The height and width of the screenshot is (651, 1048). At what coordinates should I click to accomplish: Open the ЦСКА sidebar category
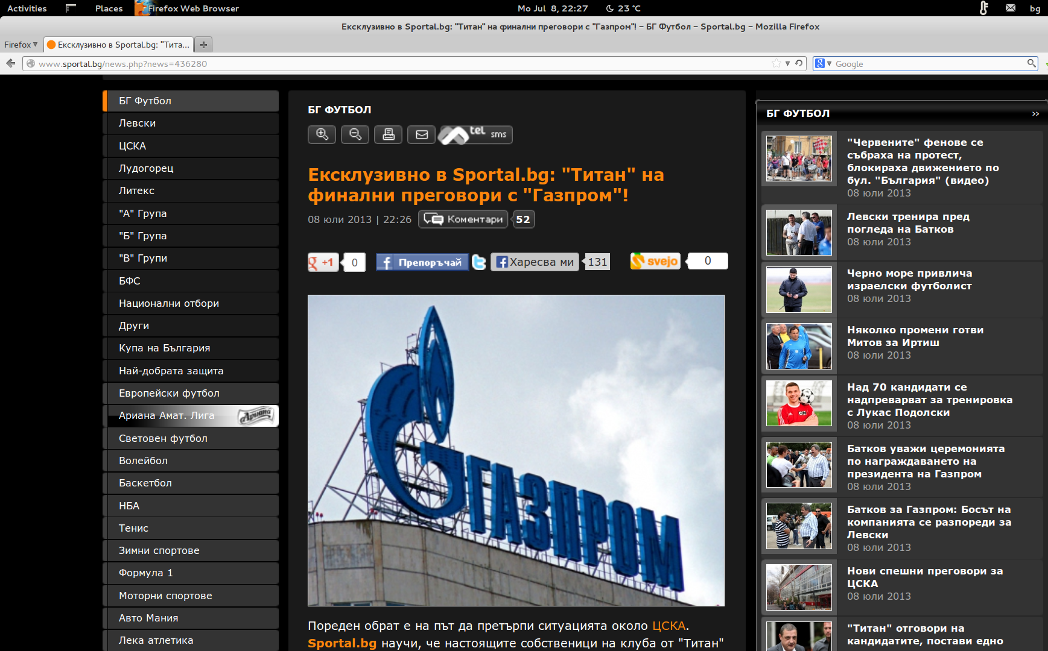click(191, 146)
